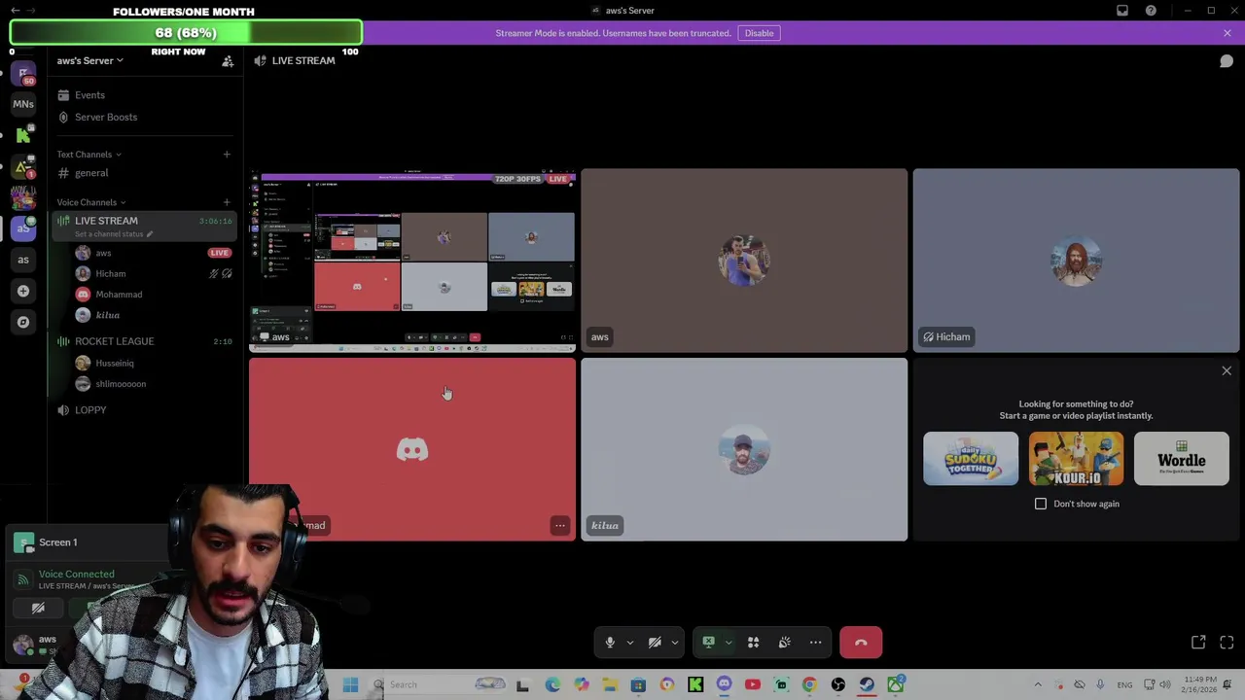
Task: Open screen share options arrow
Action: click(728, 643)
